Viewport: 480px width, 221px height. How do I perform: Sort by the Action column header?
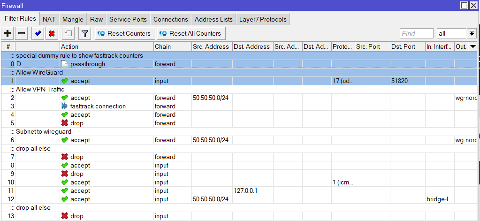107,46
